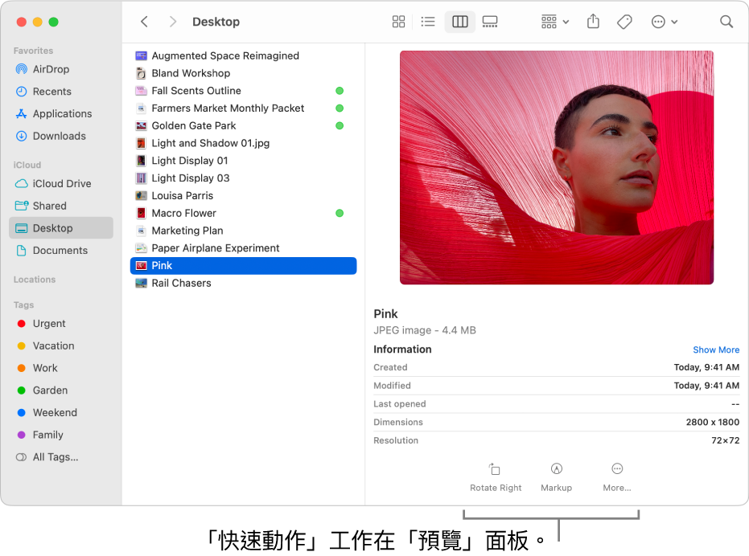Image resolution: width=749 pixels, height=556 pixels.
Task: Go forward with the right chevron
Action: (x=173, y=22)
